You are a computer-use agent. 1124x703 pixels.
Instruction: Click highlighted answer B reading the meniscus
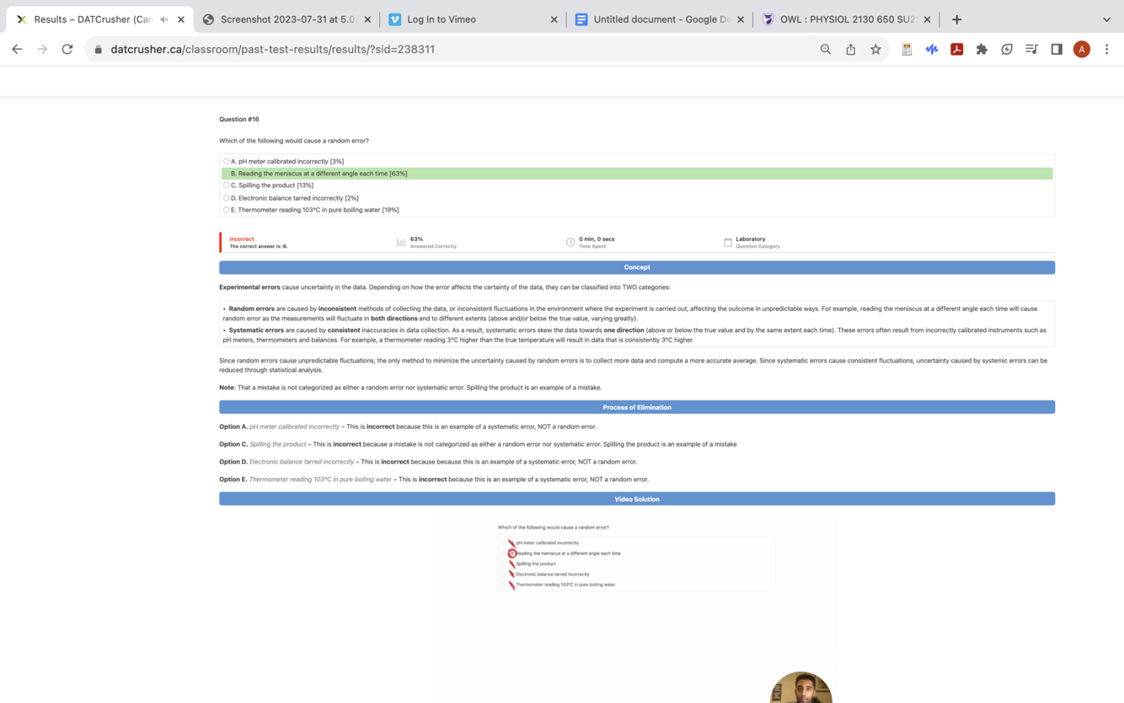[x=637, y=174]
